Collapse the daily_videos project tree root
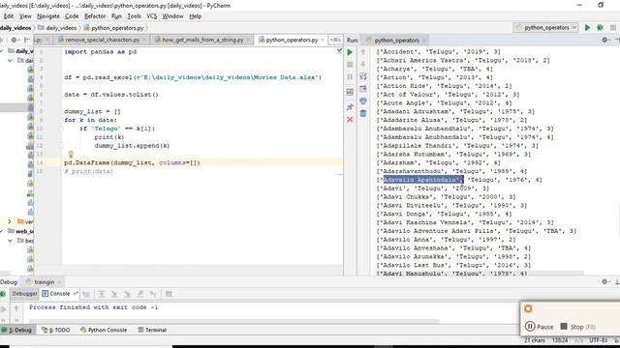Screen dimensions: 620x348 point(2,51)
